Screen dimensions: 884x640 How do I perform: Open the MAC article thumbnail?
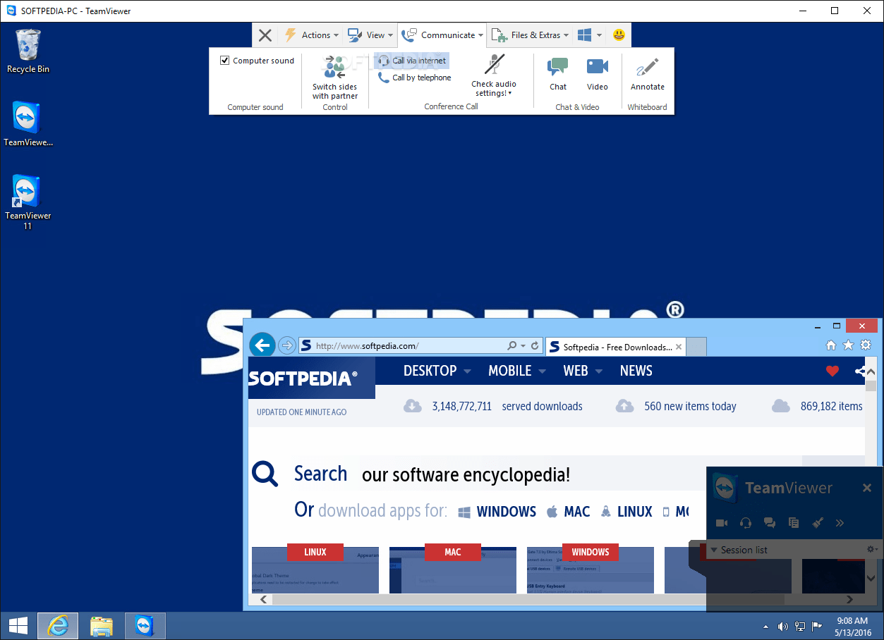453,570
